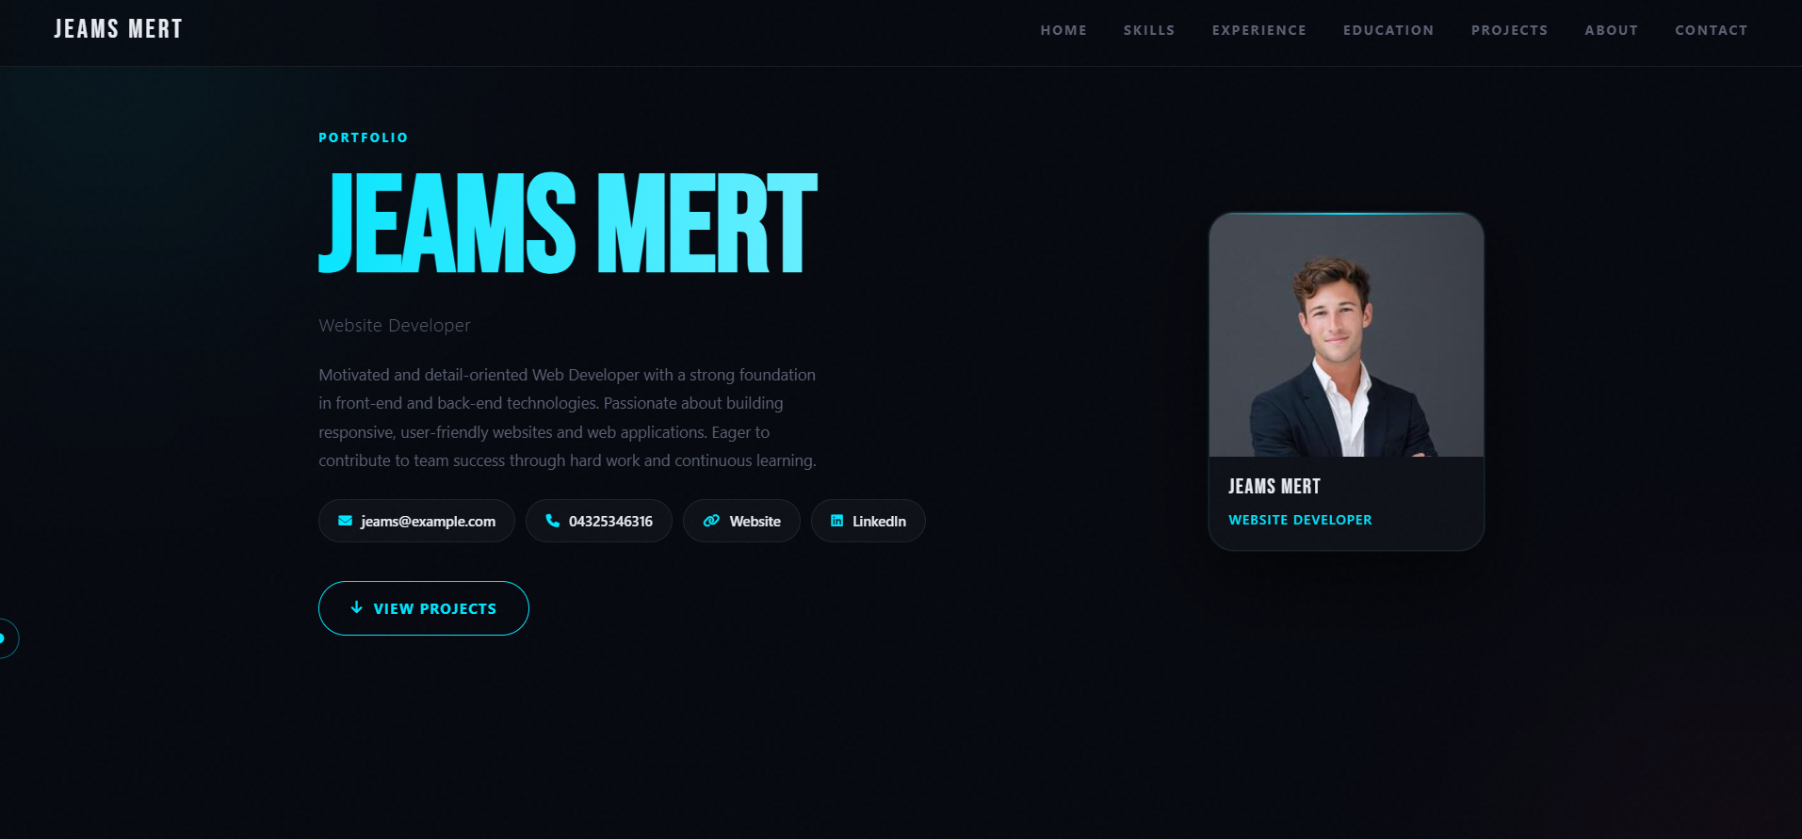This screenshot has width=1802, height=839.
Task: Go to the Skills section
Action: tap(1149, 30)
